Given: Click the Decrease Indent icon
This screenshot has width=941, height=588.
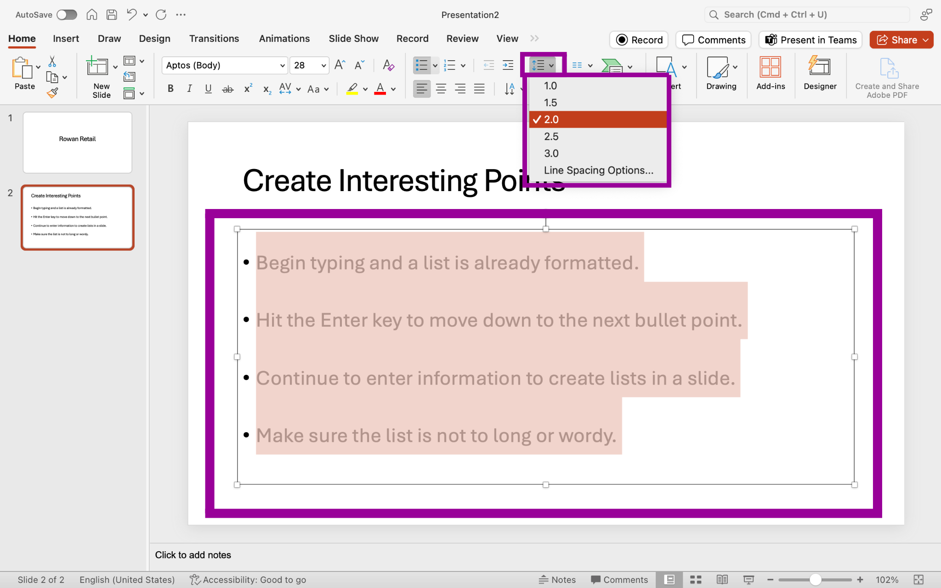Looking at the screenshot, I should point(489,65).
